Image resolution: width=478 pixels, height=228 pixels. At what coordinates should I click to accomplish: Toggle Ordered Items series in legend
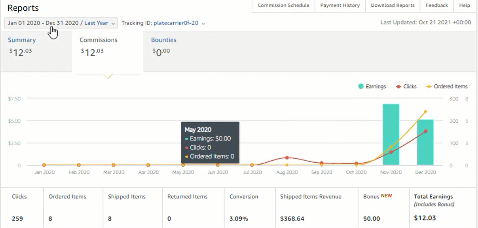(x=447, y=86)
